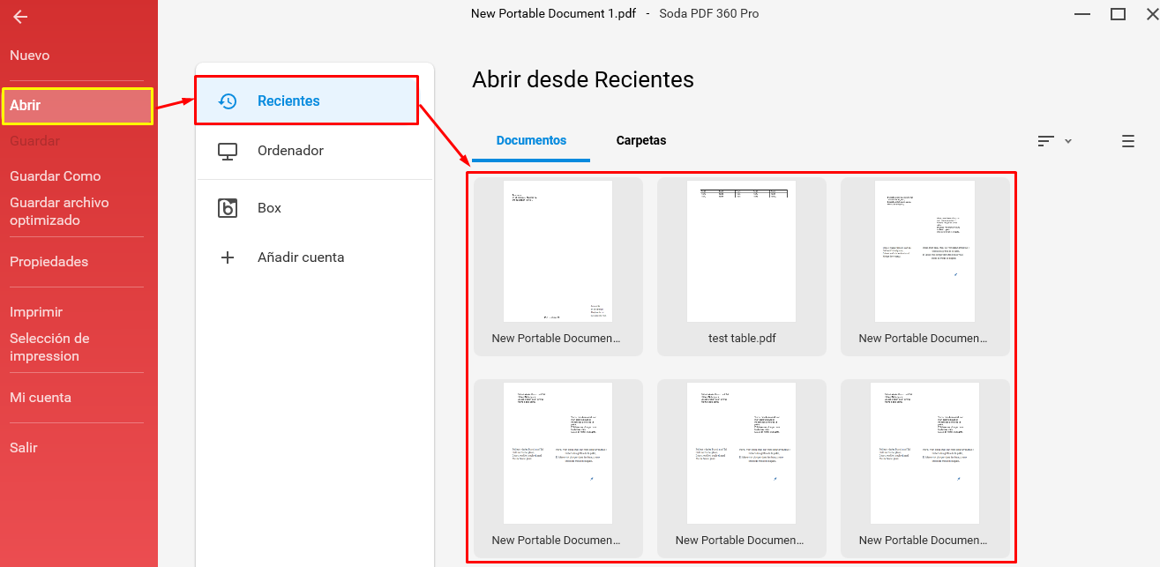
Task: Choose Box as source
Action: (x=315, y=208)
